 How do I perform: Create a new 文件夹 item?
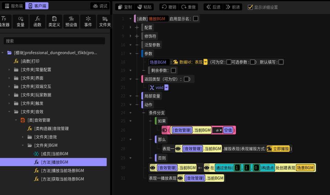105,21
